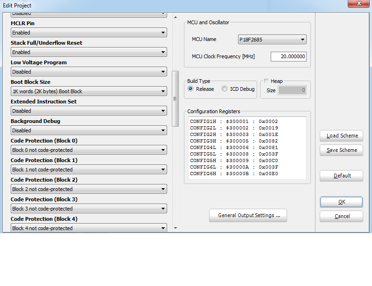The width and height of the screenshot is (372, 286).
Task: Click the Save Scheme button
Action: [x=341, y=150]
